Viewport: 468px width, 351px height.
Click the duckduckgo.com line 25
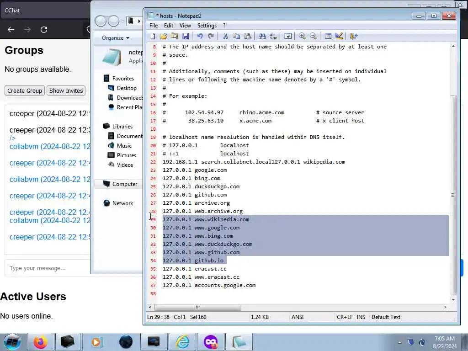(x=201, y=186)
